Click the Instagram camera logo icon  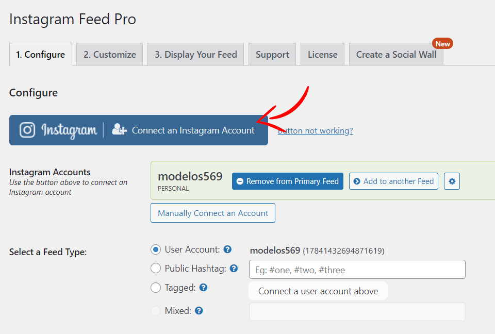pos(27,130)
